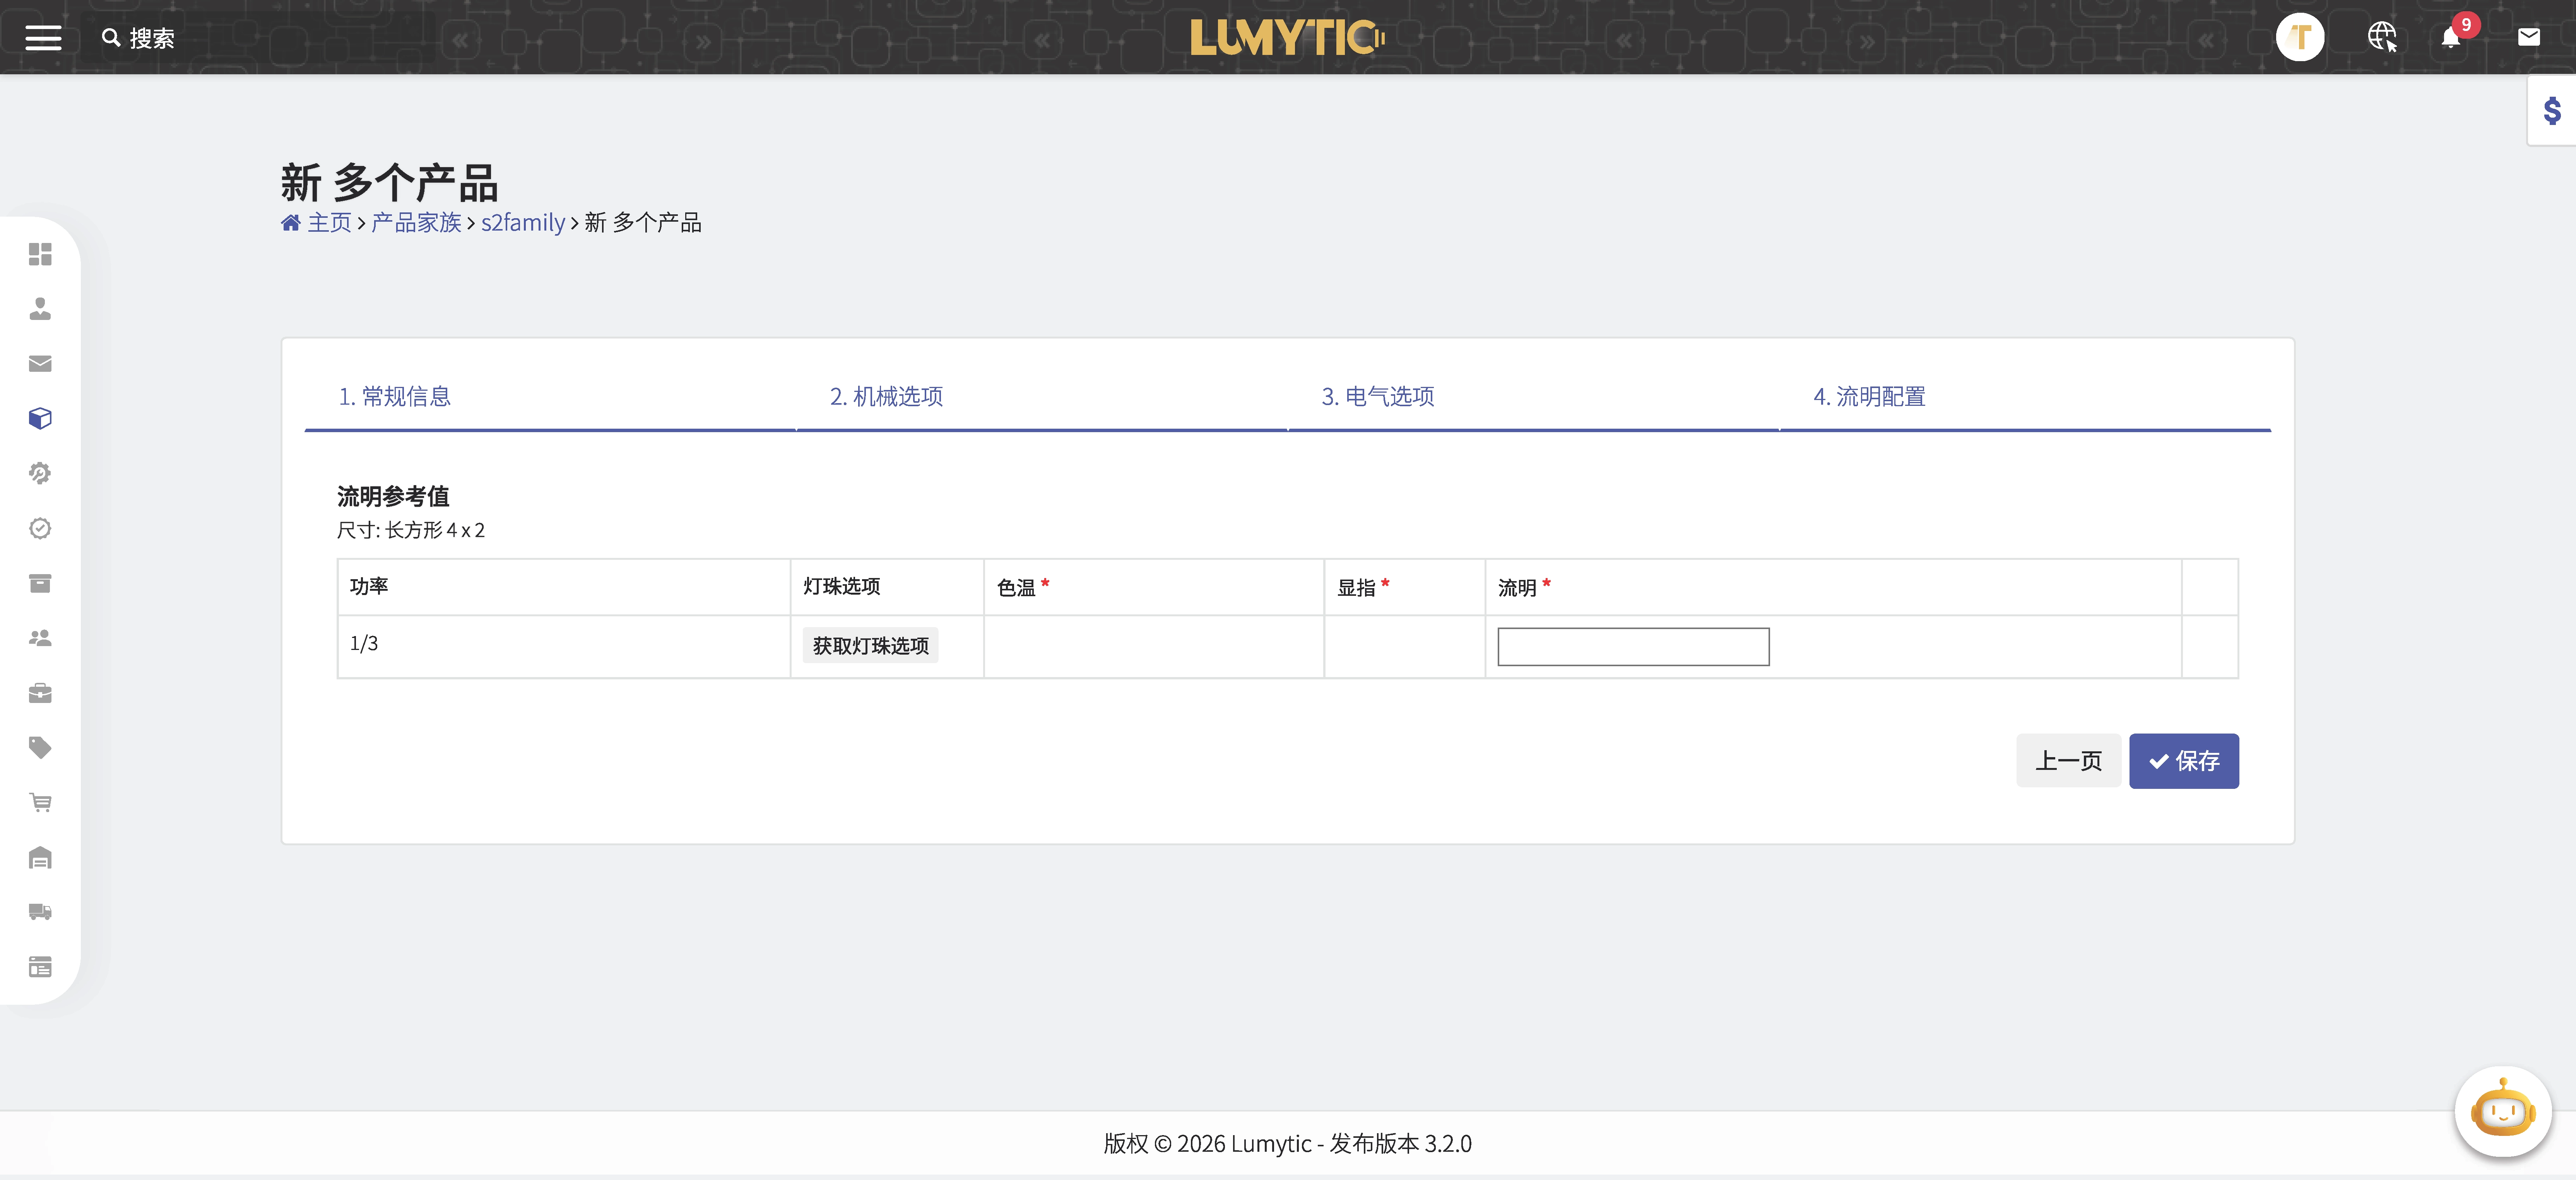
Task: Open the hamburger main menu
Action: [x=43, y=38]
